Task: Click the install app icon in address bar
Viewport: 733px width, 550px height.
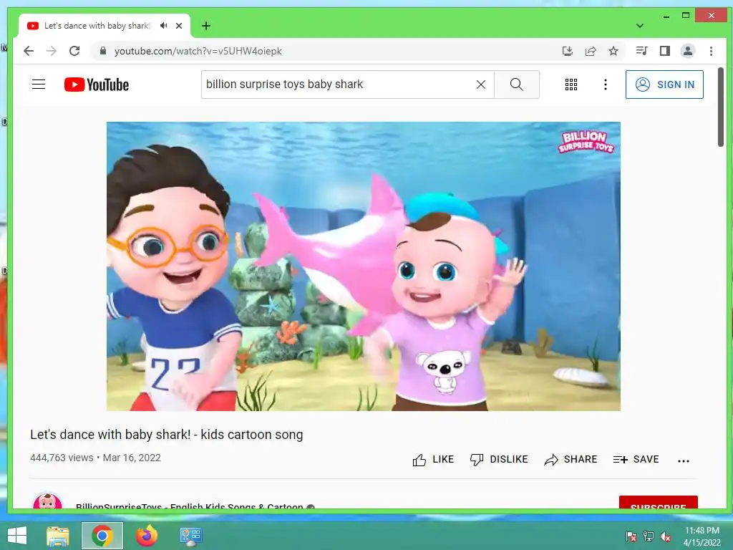Action: 567,51
